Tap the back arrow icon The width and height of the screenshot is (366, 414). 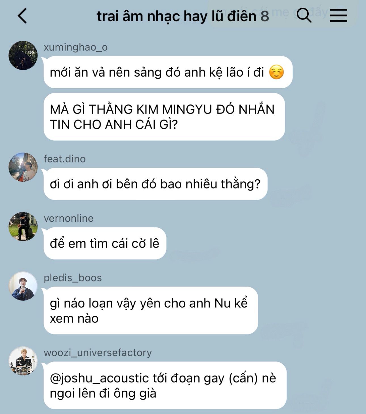point(22,16)
